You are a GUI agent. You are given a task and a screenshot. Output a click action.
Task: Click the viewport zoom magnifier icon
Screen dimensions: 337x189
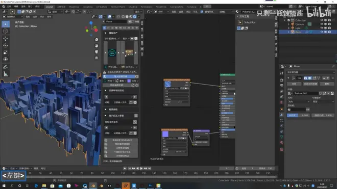97,40
